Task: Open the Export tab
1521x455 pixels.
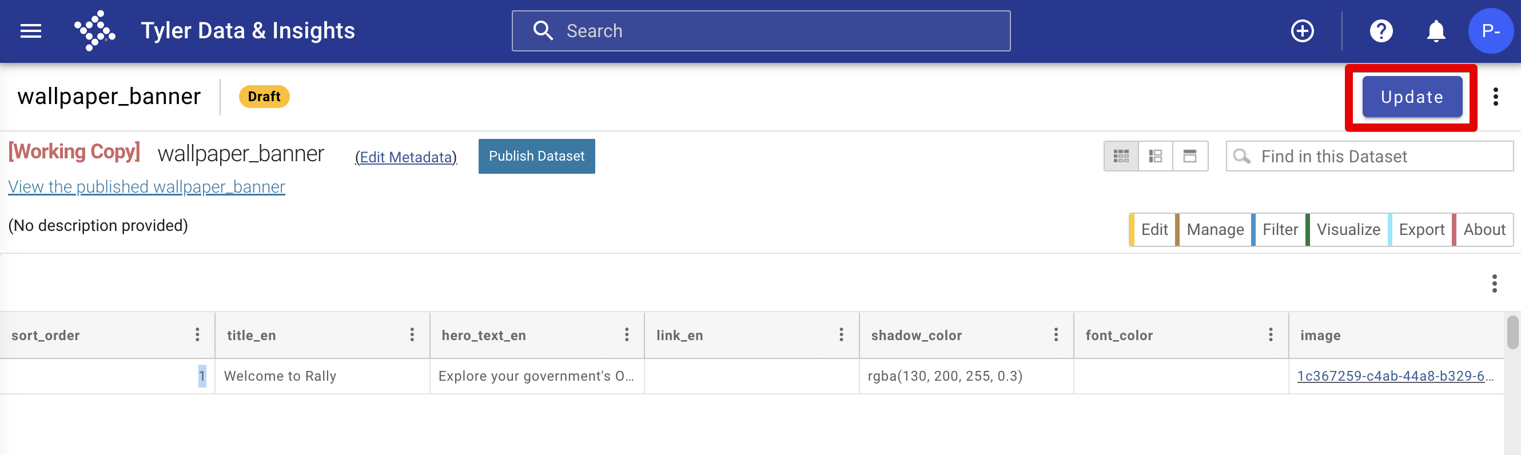Action: point(1420,230)
